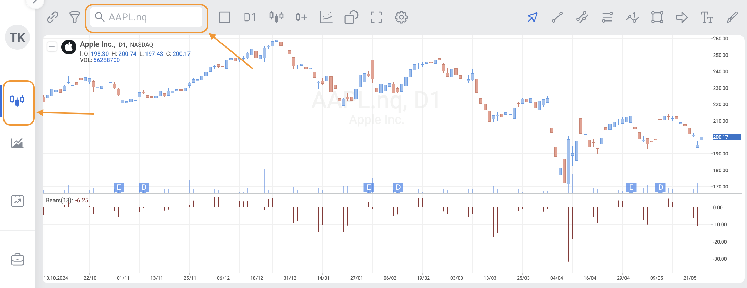747x288 pixels.
Task: Click the first D dividend marker near 13/11
Action: (144, 187)
